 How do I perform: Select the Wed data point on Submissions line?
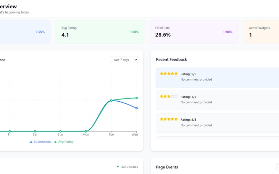[137, 108]
